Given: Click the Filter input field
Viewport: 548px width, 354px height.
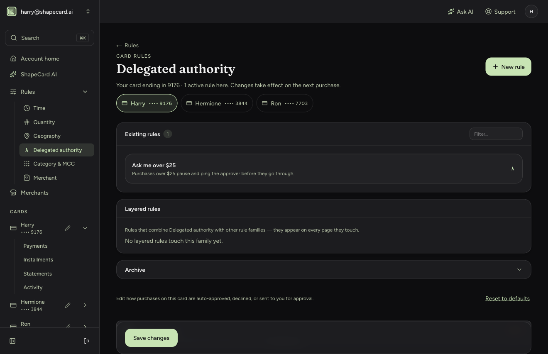Looking at the screenshot, I should pos(496,134).
